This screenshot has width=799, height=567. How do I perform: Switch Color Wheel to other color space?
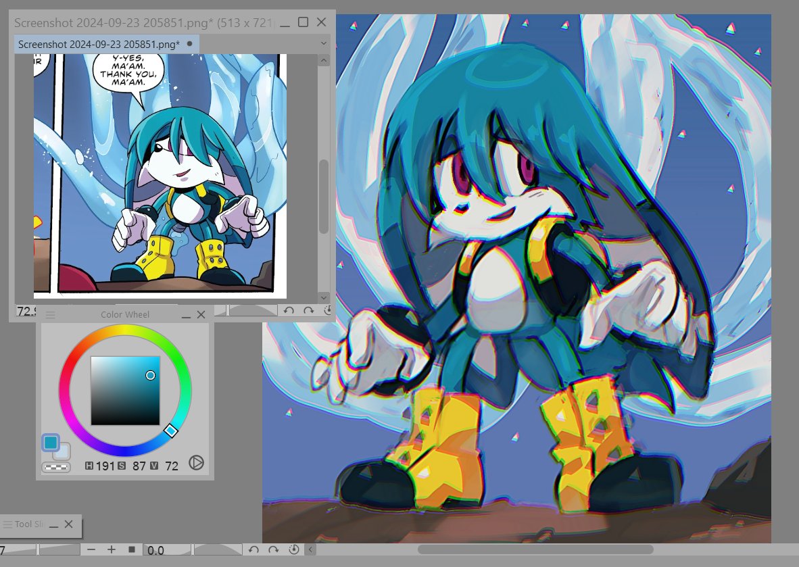click(x=196, y=462)
